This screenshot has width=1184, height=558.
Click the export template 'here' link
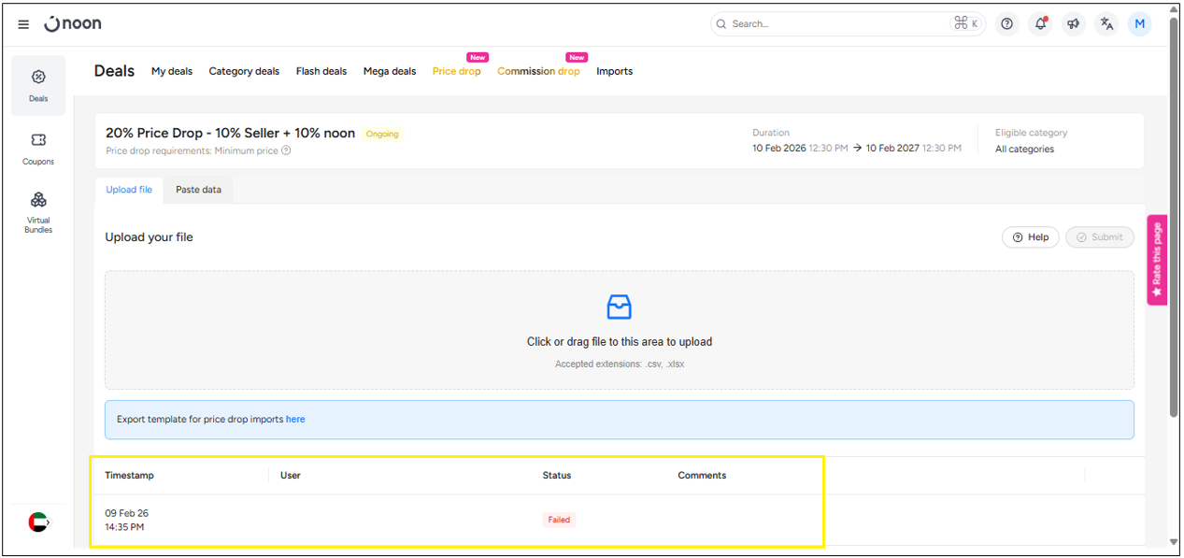(295, 420)
